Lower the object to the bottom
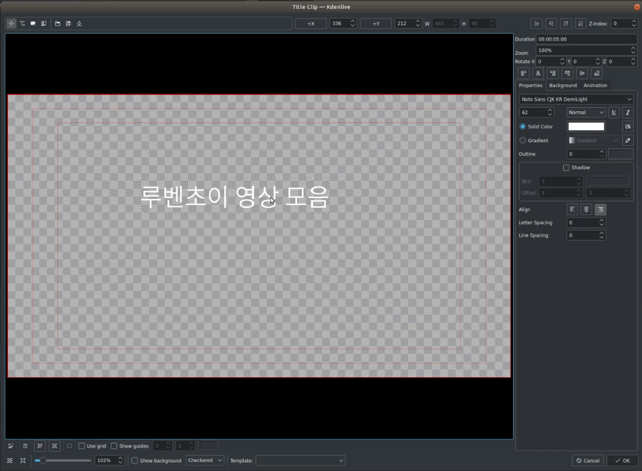 coord(580,23)
